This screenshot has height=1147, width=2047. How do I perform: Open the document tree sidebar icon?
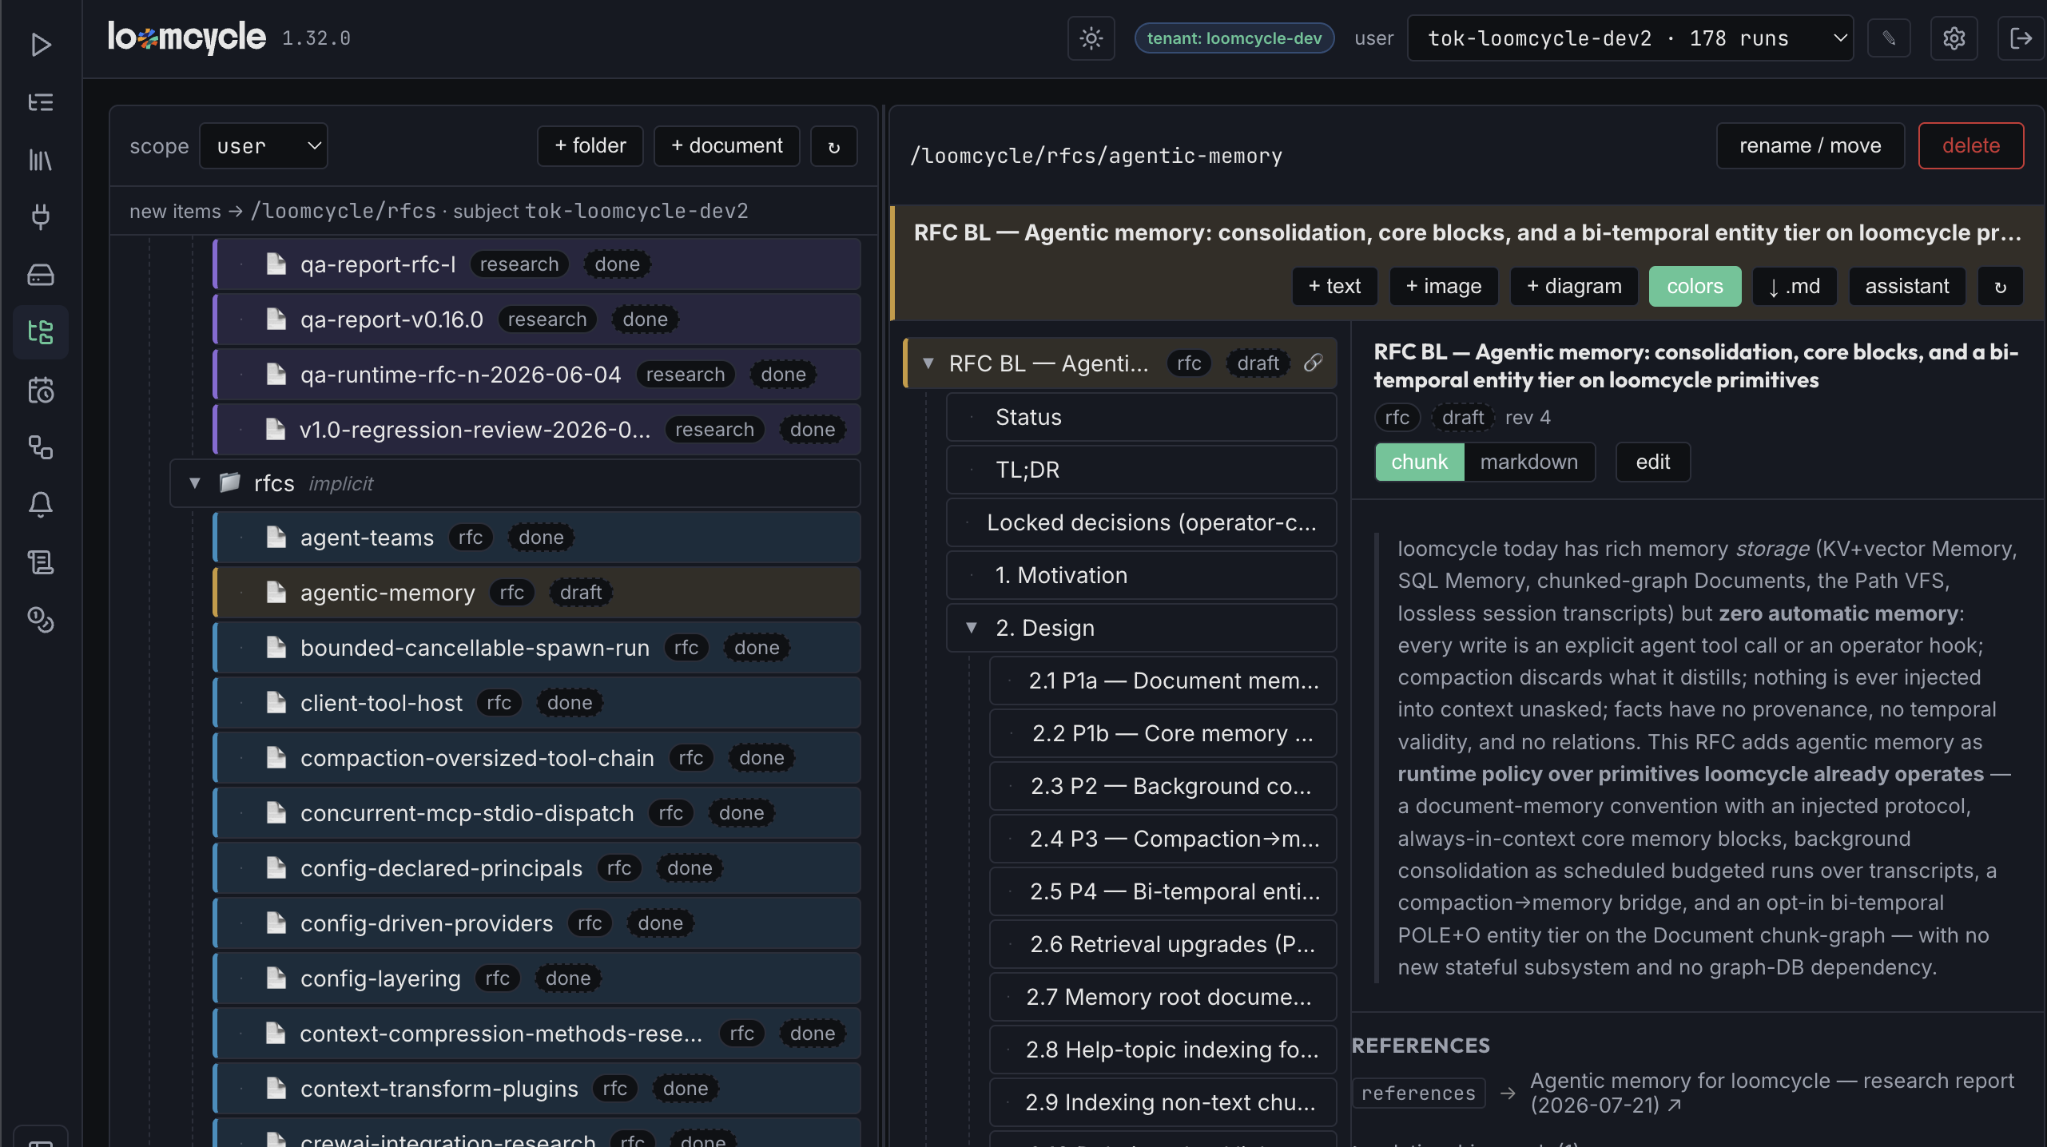coord(41,332)
